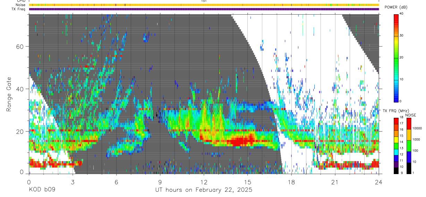Click the '13' tick on TX FRQ scale
This screenshot has width=426, height=197.
pyautogui.click(x=402, y=148)
